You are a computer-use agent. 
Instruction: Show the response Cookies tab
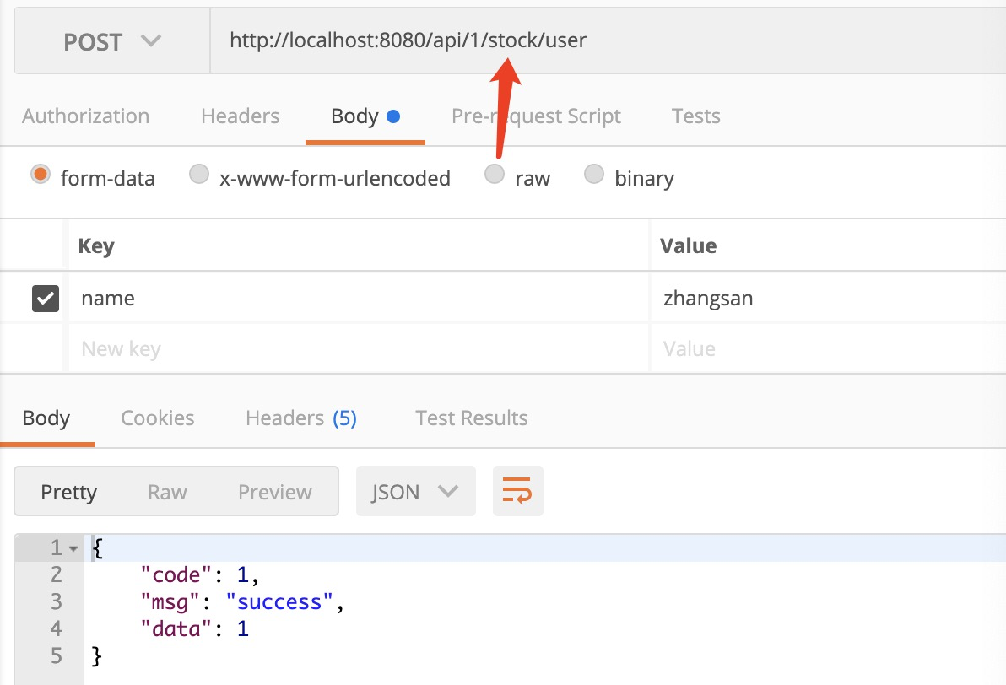tap(157, 418)
